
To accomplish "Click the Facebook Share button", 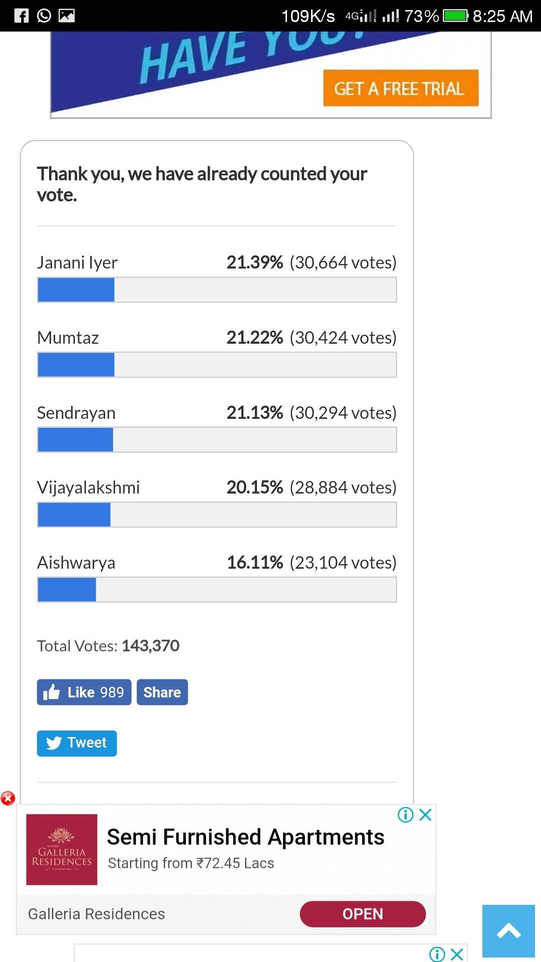I will pyautogui.click(x=162, y=692).
